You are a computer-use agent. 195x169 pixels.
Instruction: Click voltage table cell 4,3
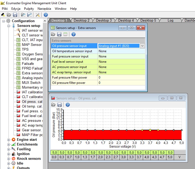pos(155,157)
